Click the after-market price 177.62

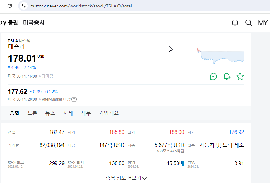18,92
